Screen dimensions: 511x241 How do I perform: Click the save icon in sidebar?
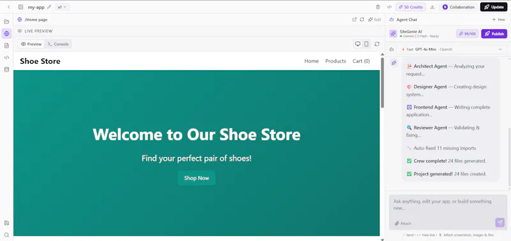(x=6, y=223)
